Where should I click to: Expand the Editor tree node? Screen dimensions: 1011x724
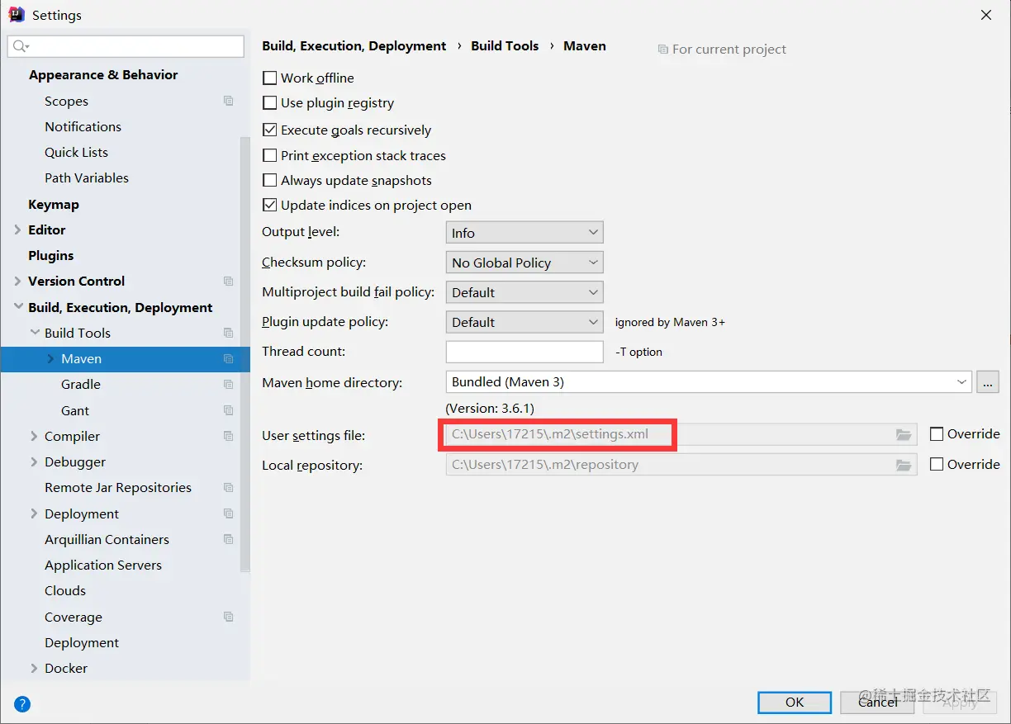tap(18, 230)
